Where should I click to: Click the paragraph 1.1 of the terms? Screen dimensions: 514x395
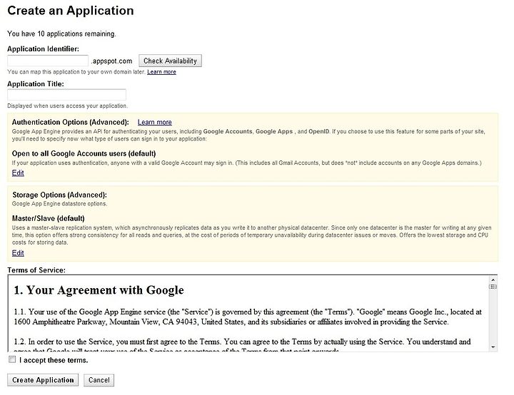click(x=248, y=317)
